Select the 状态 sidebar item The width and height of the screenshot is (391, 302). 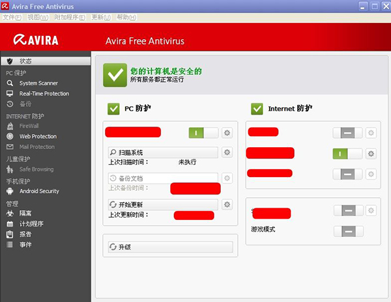[x=46, y=61]
